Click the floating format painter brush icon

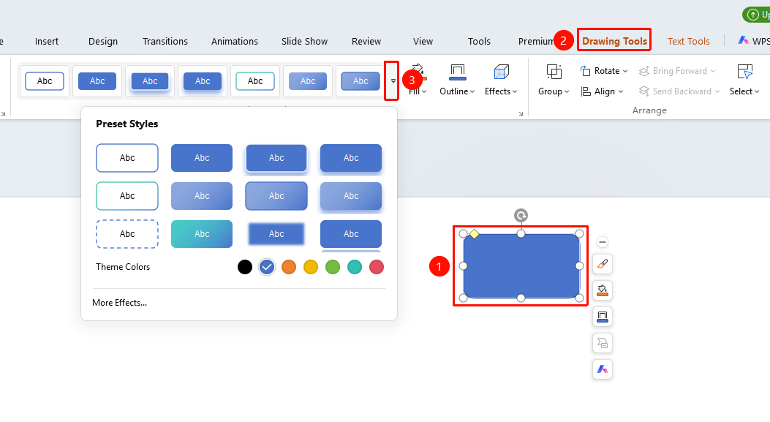tap(603, 264)
